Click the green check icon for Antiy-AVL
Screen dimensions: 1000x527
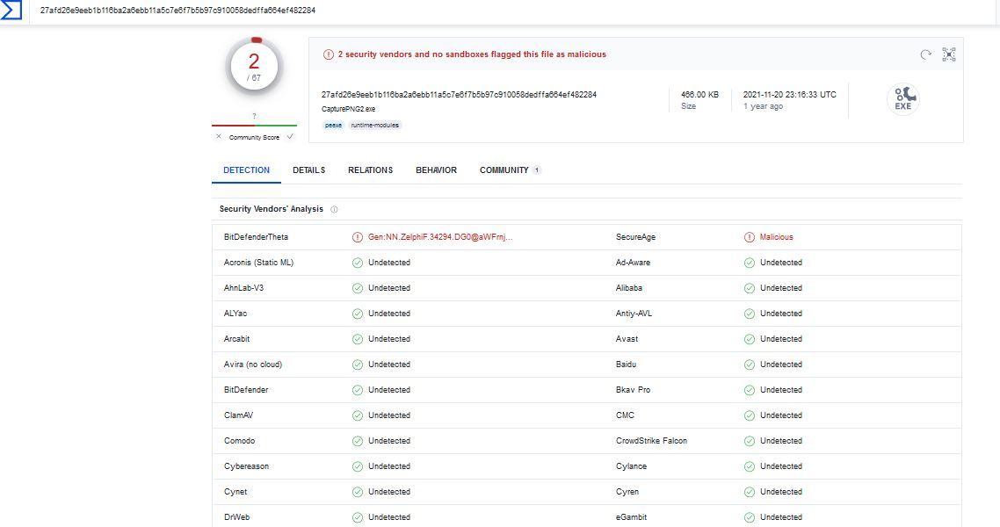coord(750,314)
